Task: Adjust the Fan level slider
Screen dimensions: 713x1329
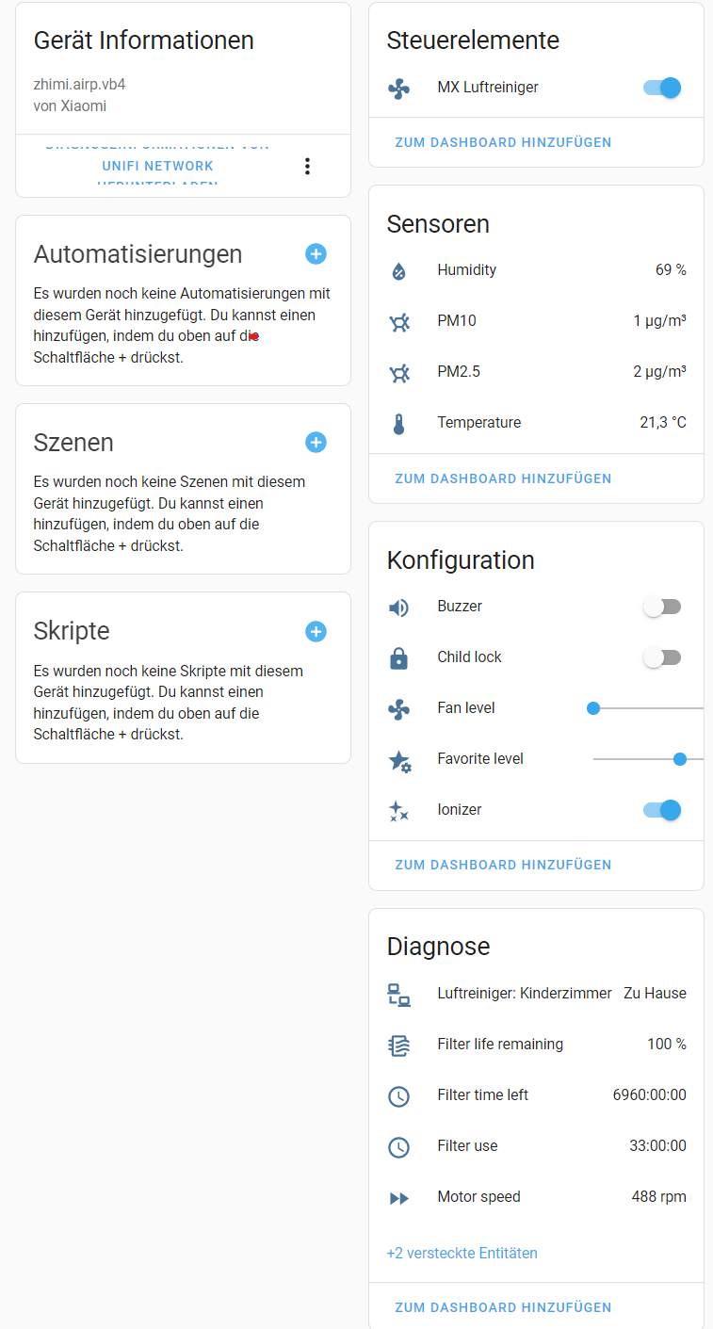Action: [x=592, y=707]
